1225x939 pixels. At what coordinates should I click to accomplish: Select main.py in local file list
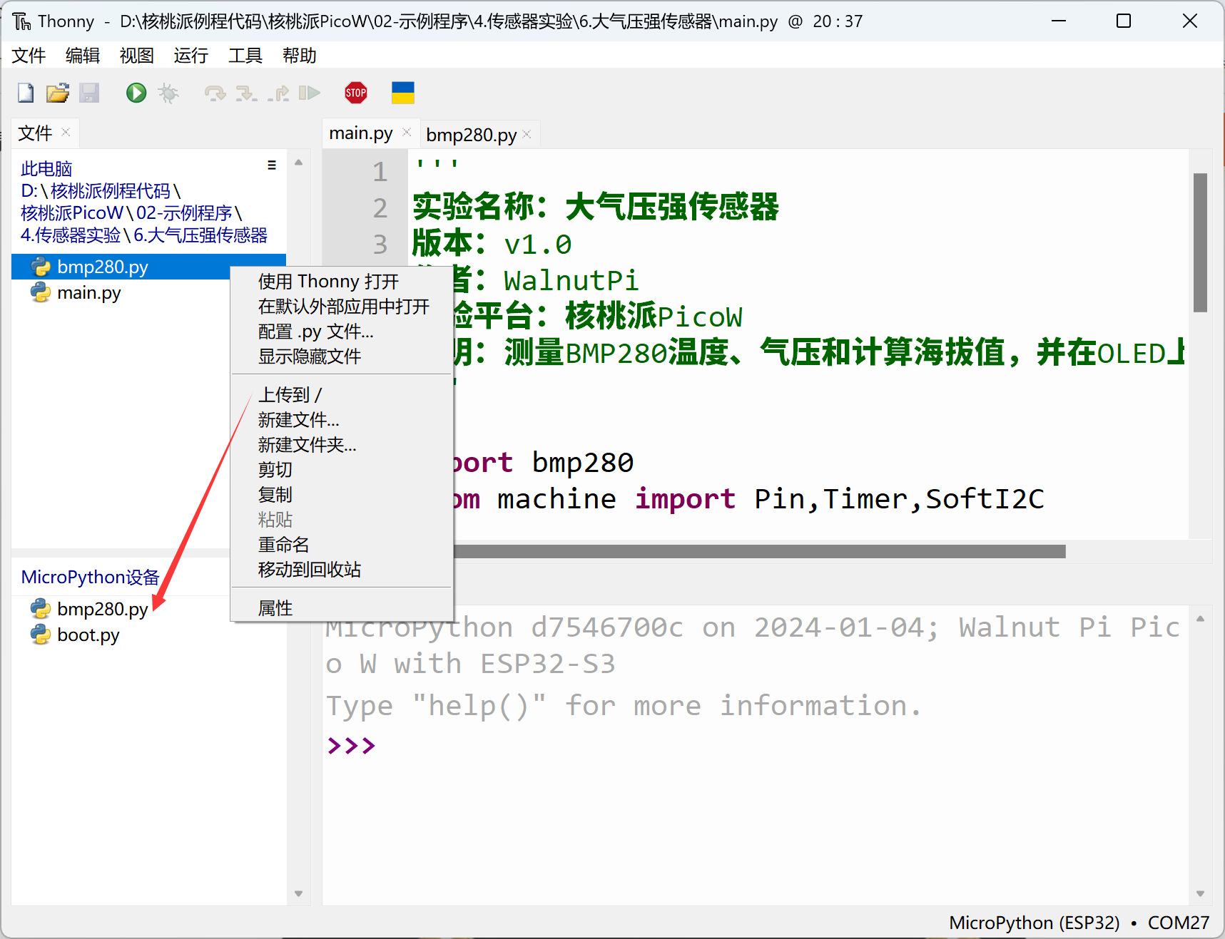pyautogui.click(x=88, y=293)
